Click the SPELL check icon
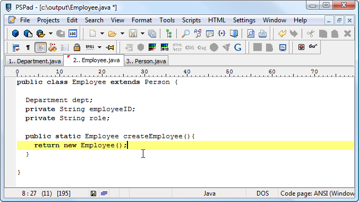 [x=90, y=47]
